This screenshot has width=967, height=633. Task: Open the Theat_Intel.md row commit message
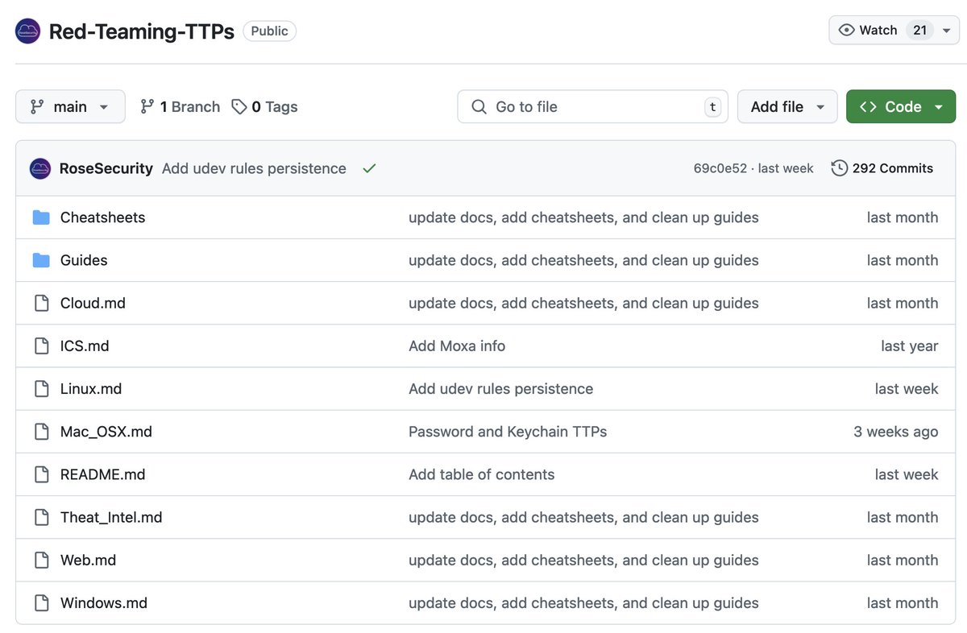[x=583, y=517]
